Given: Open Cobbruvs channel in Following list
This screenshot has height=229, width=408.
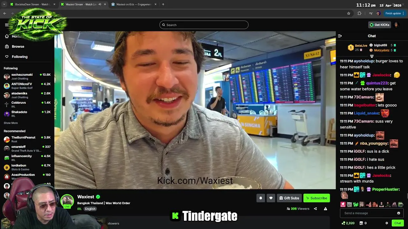Looking at the screenshot, I should [27, 104].
